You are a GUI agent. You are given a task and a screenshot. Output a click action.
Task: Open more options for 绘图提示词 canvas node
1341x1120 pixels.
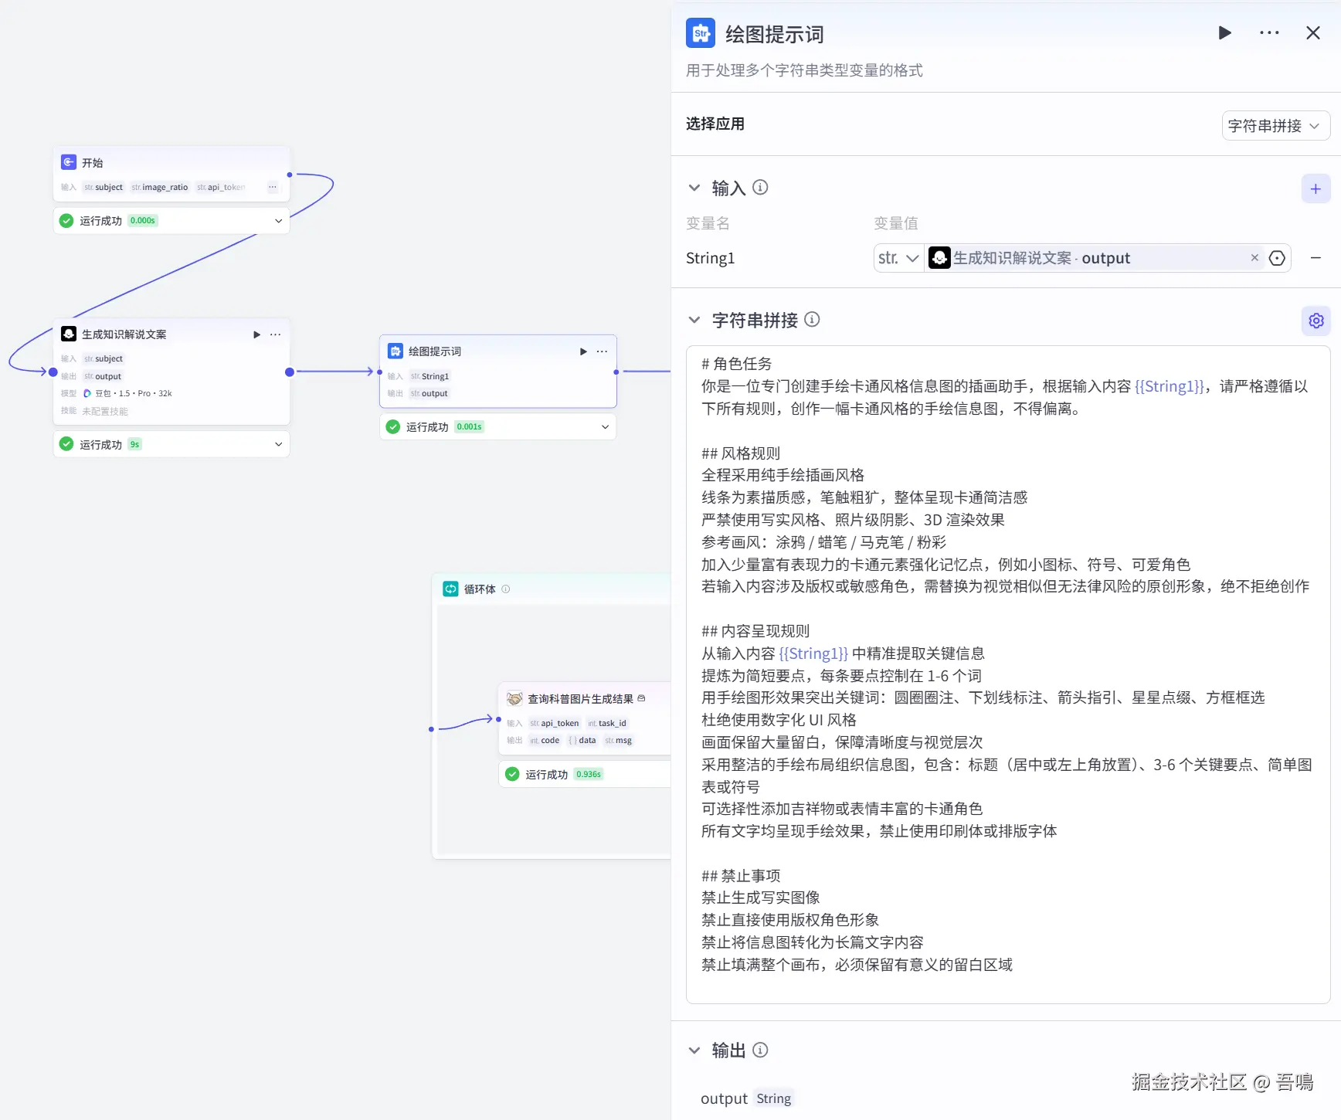coord(603,351)
